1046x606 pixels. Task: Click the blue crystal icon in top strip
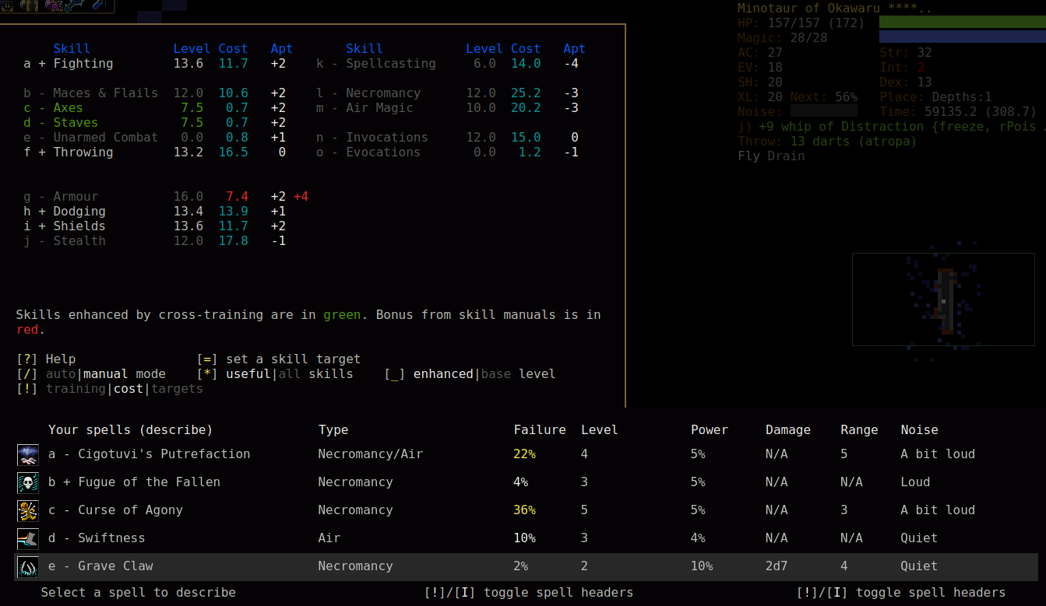pyautogui.click(x=99, y=5)
